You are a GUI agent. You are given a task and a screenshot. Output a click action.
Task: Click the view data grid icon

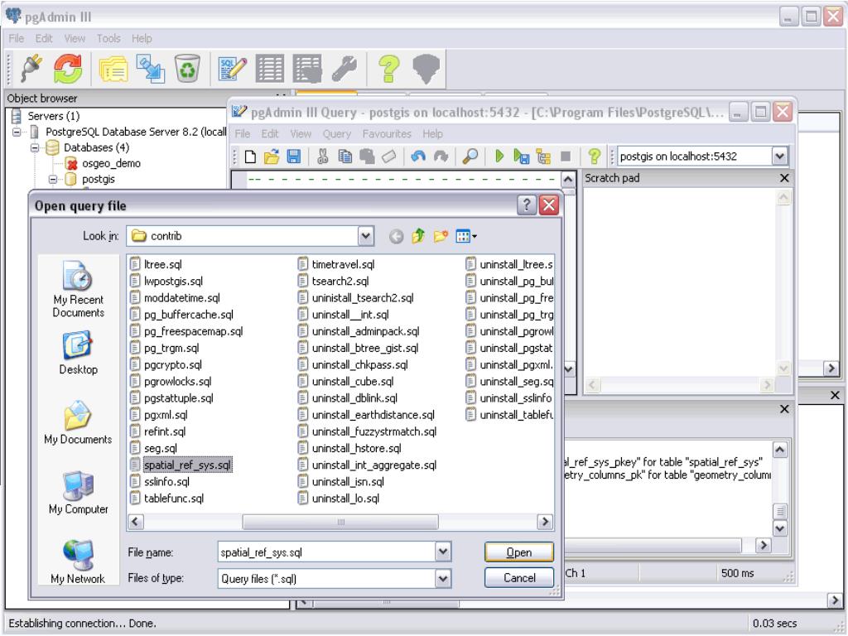(x=269, y=68)
